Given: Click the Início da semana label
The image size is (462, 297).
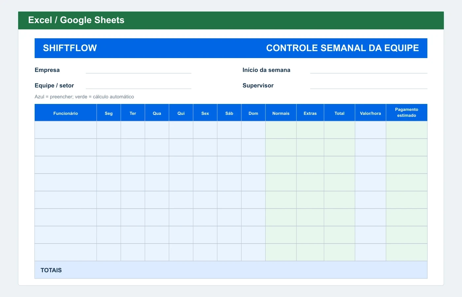Looking at the screenshot, I should [266, 70].
